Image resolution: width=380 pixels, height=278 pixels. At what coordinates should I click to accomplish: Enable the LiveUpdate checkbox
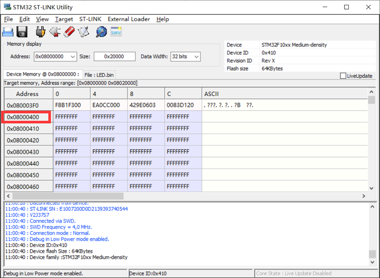point(343,76)
